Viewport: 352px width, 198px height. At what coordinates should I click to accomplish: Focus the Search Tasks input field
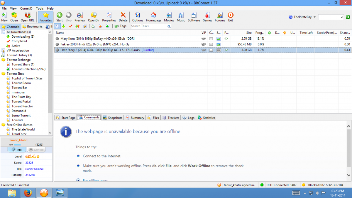(149, 26)
